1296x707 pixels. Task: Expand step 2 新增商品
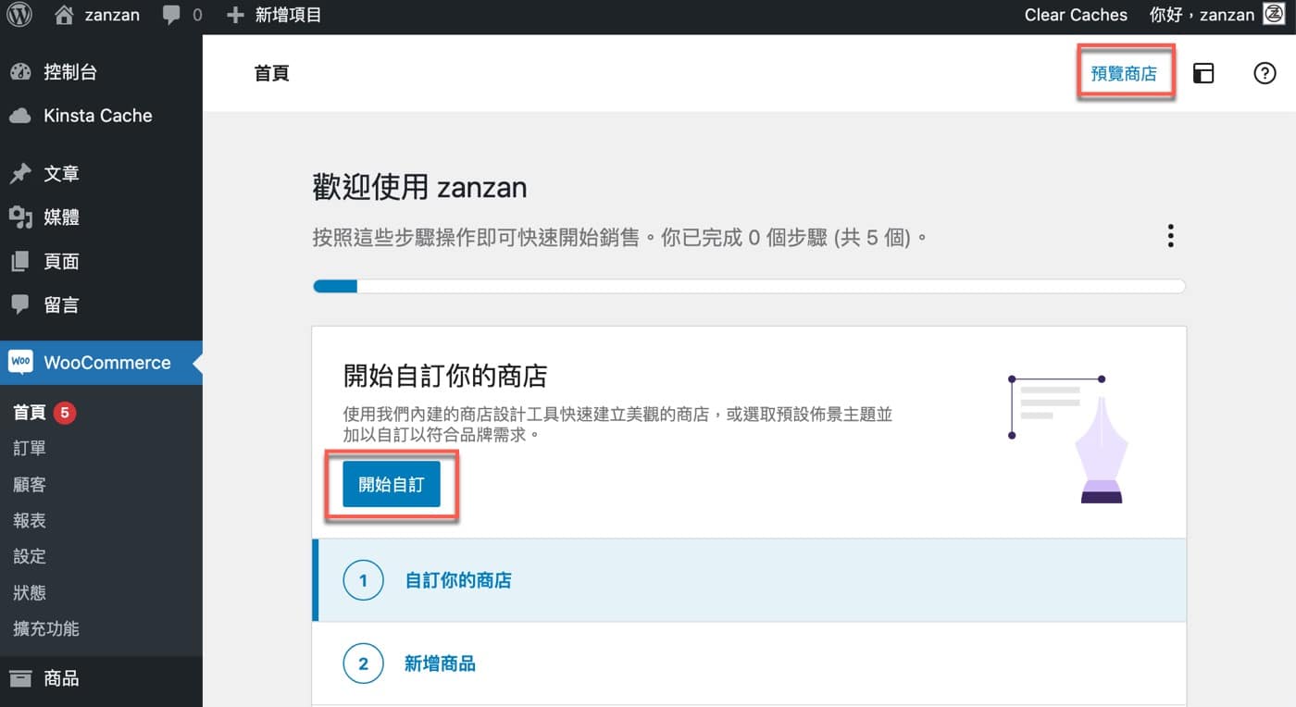pyautogui.click(x=750, y=664)
